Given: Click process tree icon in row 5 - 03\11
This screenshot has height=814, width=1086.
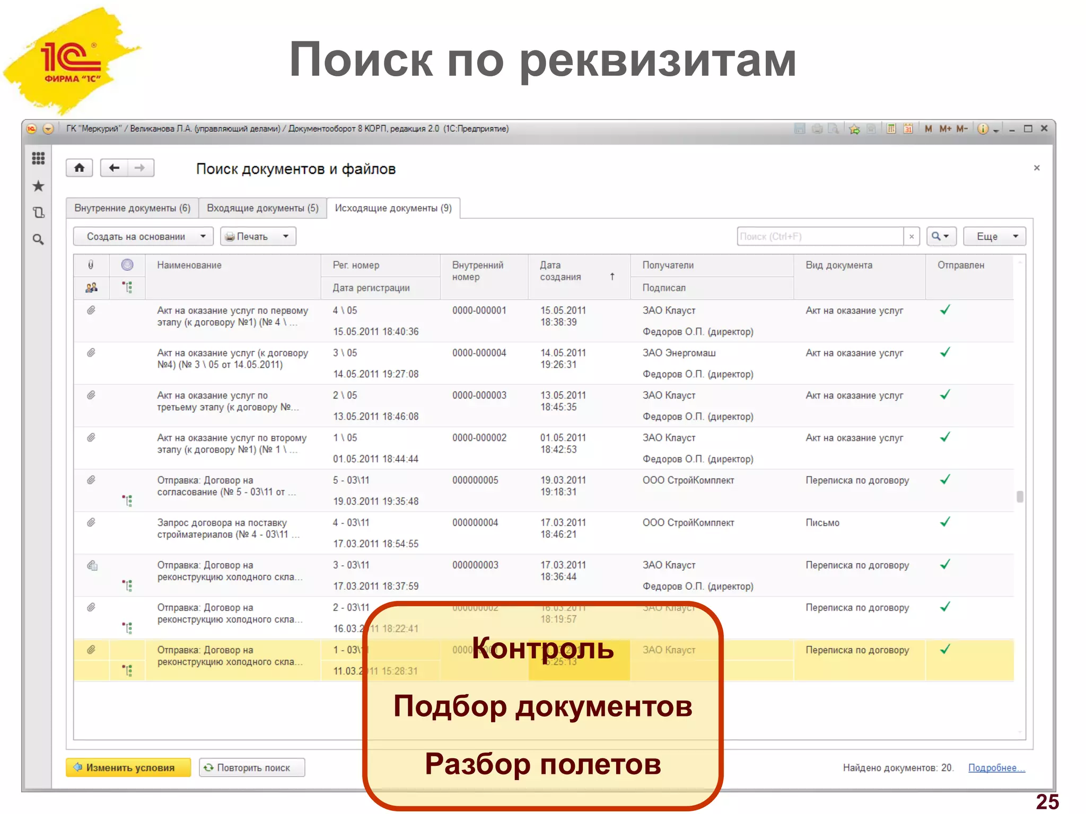Looking at the screenshot, I should (x=127, y=501).
